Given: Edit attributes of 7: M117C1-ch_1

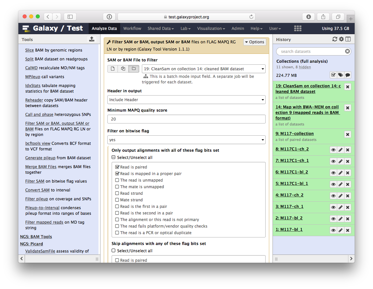Looking at the screenshot, I should point(340,161).
